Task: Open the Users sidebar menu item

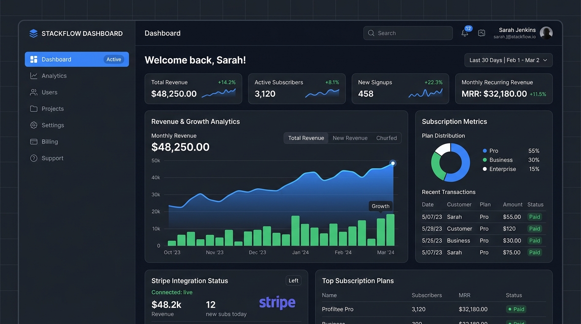Action: (x=77, y=92)
